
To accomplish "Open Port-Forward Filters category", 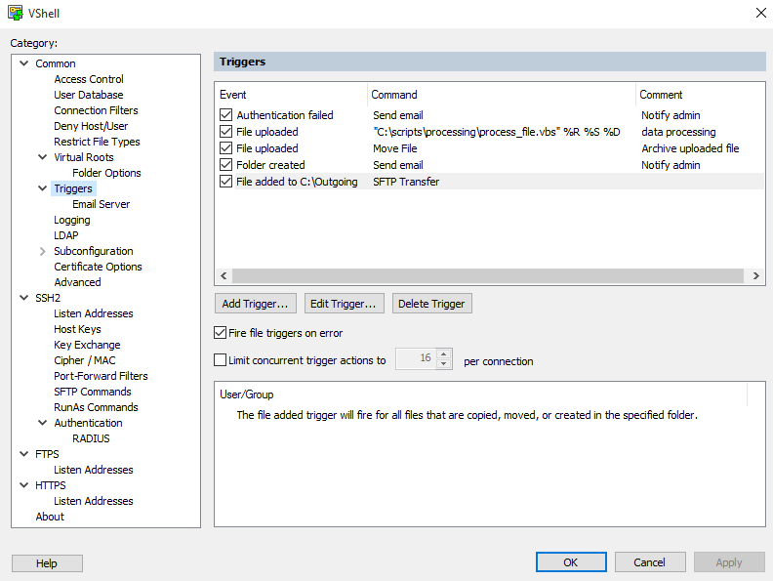I will 101,376.
